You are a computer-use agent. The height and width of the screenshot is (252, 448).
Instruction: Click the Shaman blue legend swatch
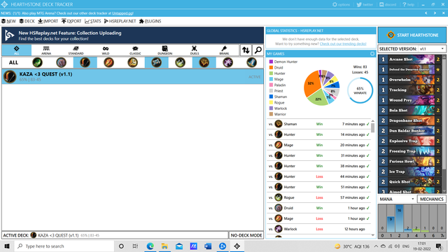click(x=271, y=97)
